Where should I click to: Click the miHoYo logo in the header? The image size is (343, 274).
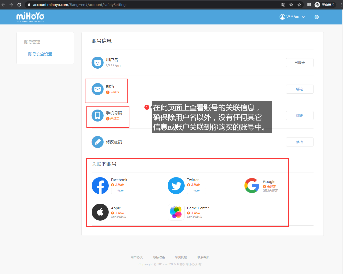pyautogui.click(x=30, y=17)
